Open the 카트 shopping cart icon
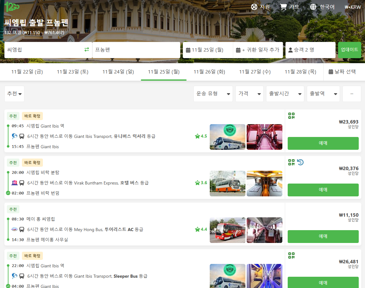The height and width of the screenshot is (288, 365). coord(283,7)
